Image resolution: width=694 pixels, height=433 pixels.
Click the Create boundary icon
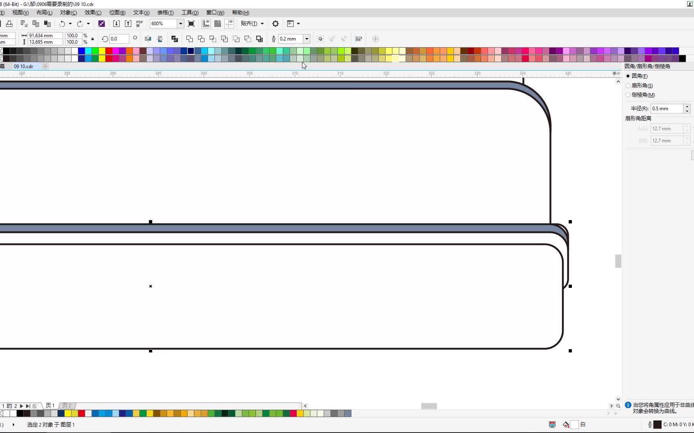pyautogui.click(x=259, y=39)
